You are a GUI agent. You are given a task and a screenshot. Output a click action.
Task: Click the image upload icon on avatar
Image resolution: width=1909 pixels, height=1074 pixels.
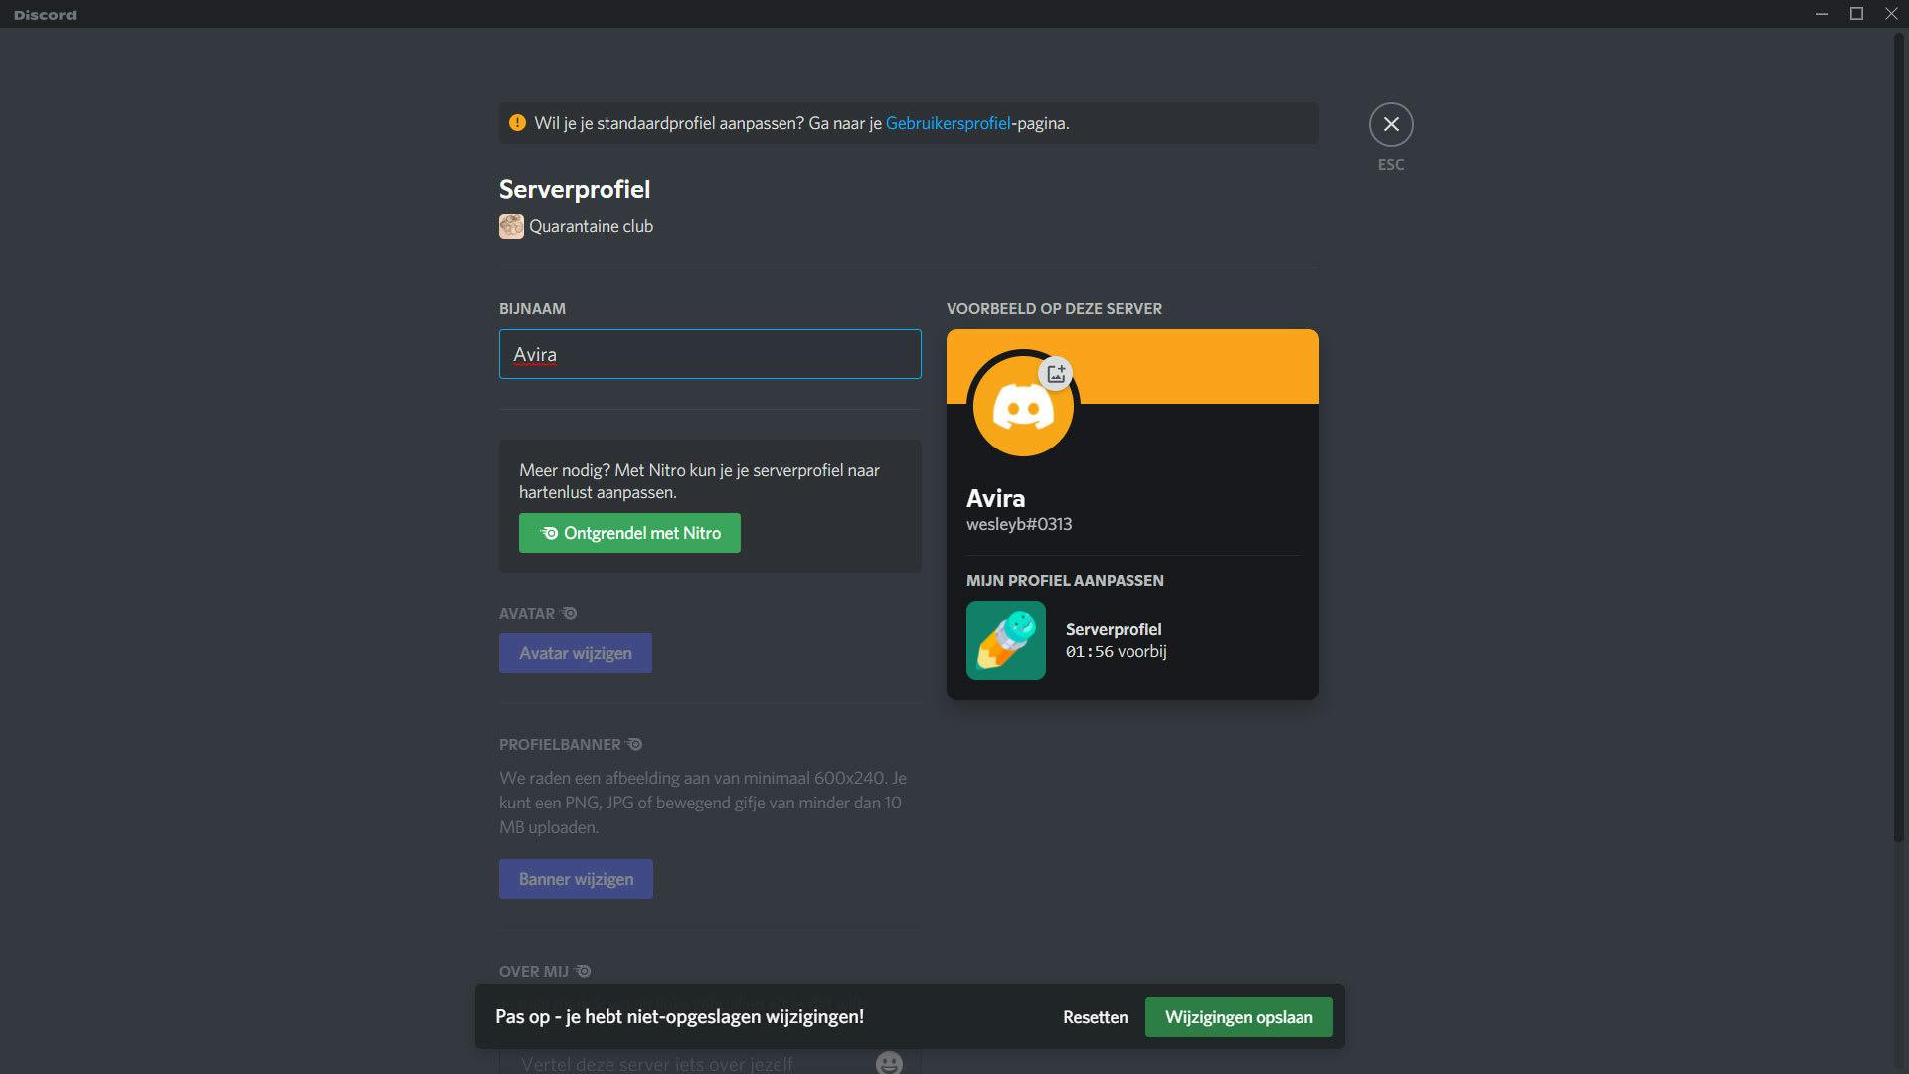1056,374
